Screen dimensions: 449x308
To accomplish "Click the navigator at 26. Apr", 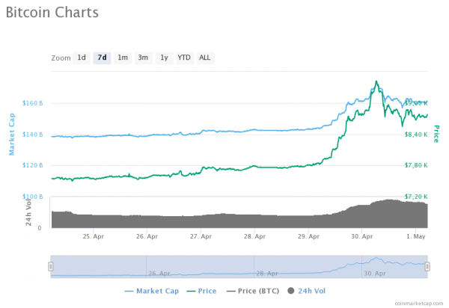I will (x=159, y=274).
